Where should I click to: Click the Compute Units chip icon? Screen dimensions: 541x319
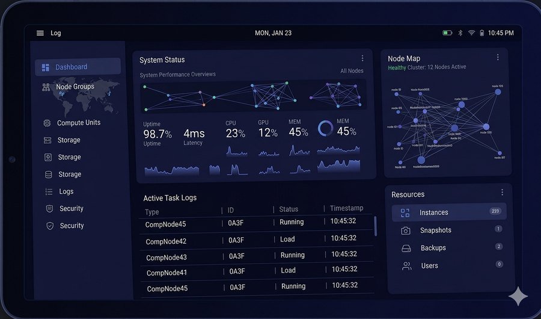coord(47,123)
